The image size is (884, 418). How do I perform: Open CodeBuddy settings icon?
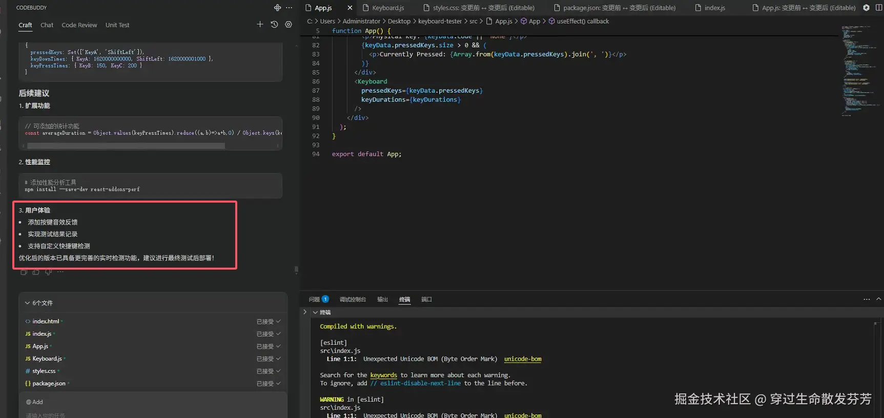coord(289,25)
